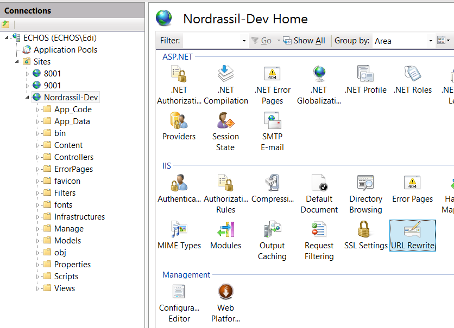Select the obj folder
Image resolution: width=454 pixels, height=328 pixels.
click(60, 253)
